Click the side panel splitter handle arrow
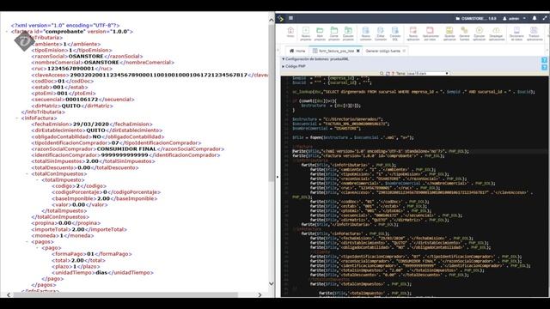Image resolution: width=550 pixels, height=309 pixels. coord(278,177)
